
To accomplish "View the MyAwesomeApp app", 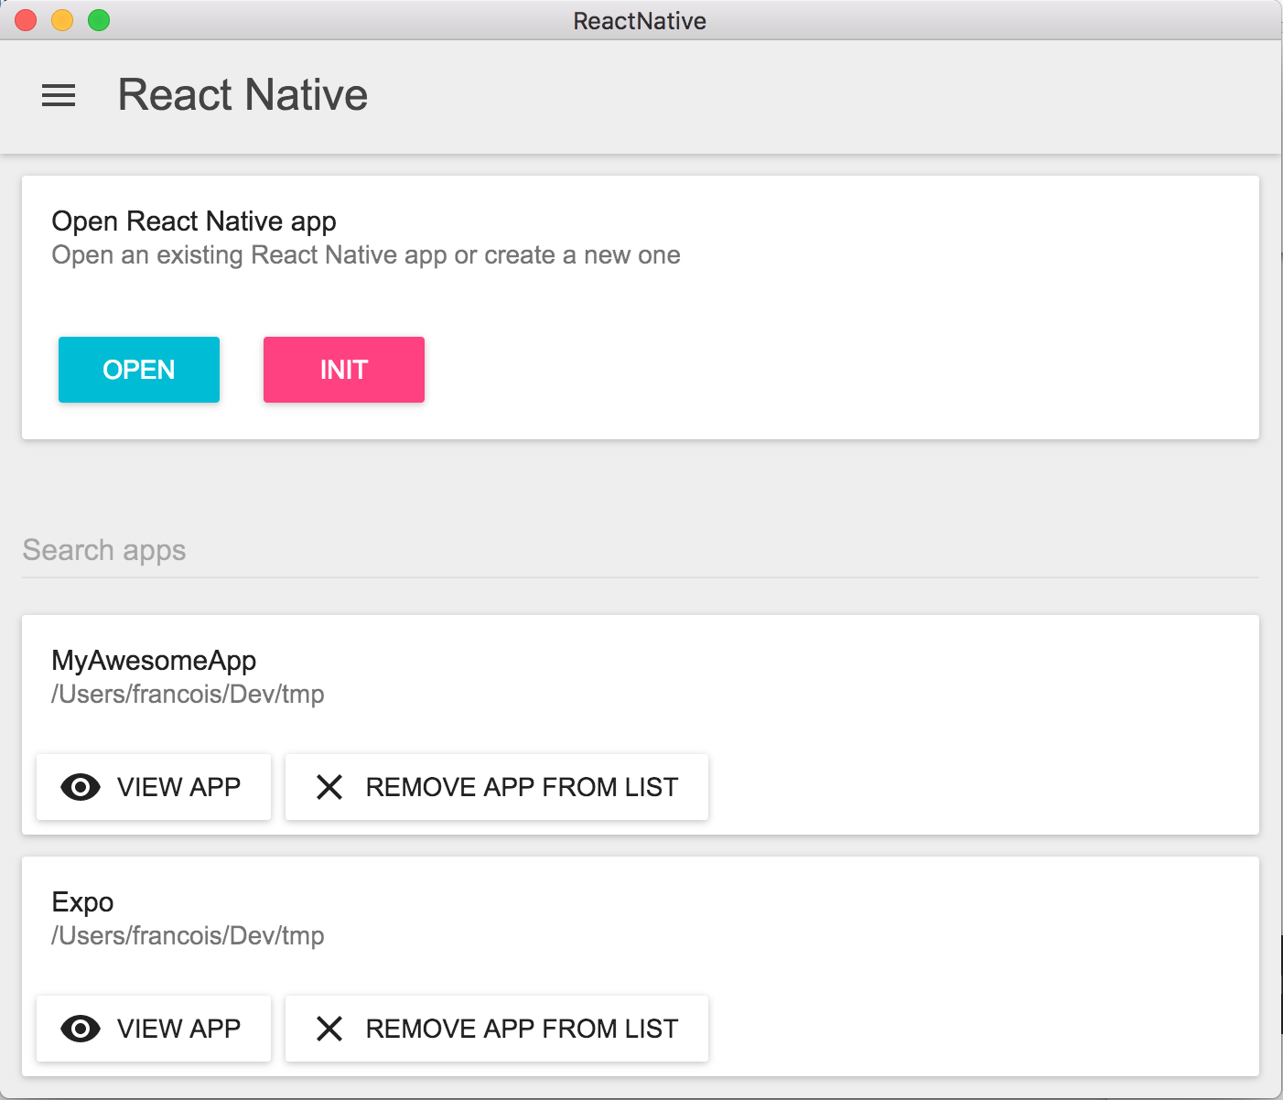I will click(x=154, y=787).
